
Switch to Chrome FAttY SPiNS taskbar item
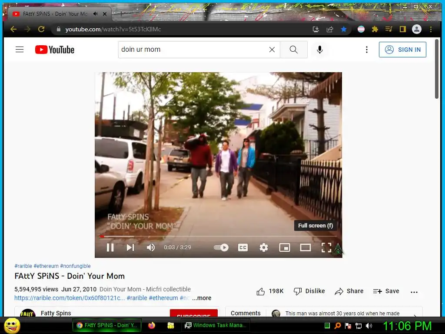click(x=108, y=325)
